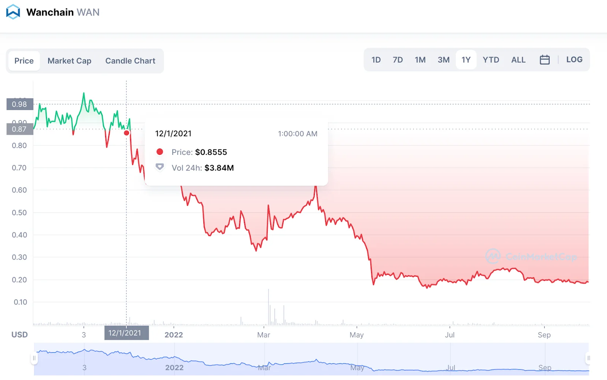This screenshot has height=380, width=607.
Task: Select the Price tab
Action: (24, 61)
